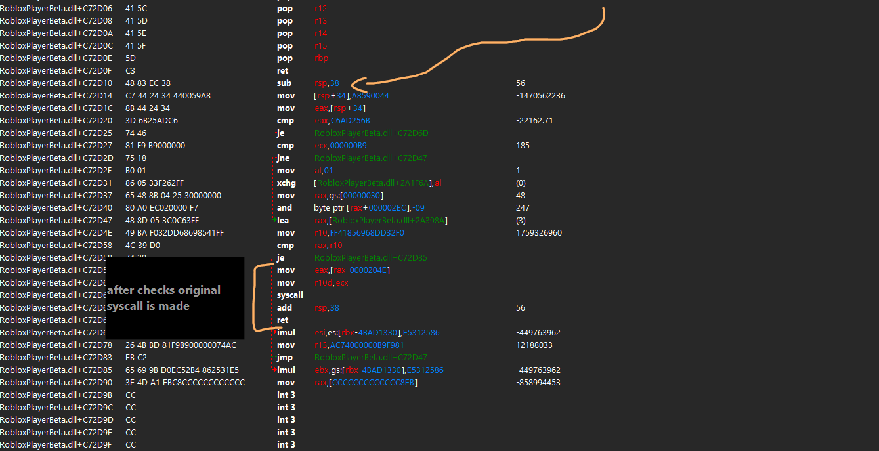Click the 'cmp ecx,000000B9' instruction
This screenshot has width=879, height=451.
[322, 146]
